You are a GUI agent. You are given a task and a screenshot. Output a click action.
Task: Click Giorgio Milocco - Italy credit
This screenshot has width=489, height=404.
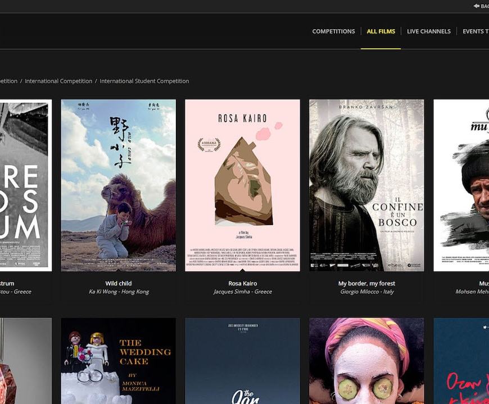point(367,292)
